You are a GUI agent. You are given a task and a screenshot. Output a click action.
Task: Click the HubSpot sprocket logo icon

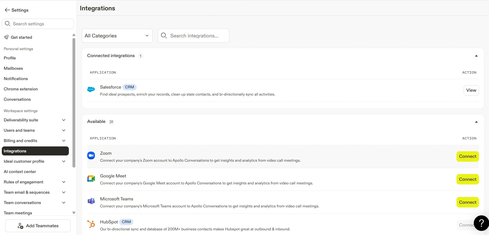coord(91,224)
